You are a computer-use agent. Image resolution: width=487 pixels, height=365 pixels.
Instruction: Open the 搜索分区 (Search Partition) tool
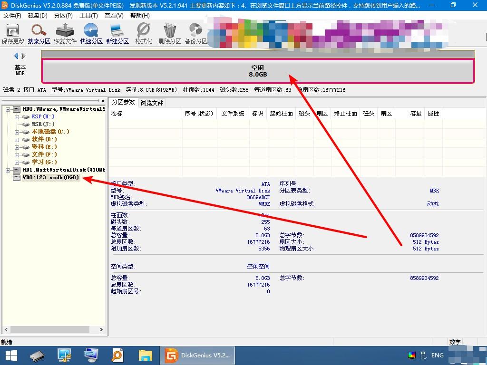point(38,32)
